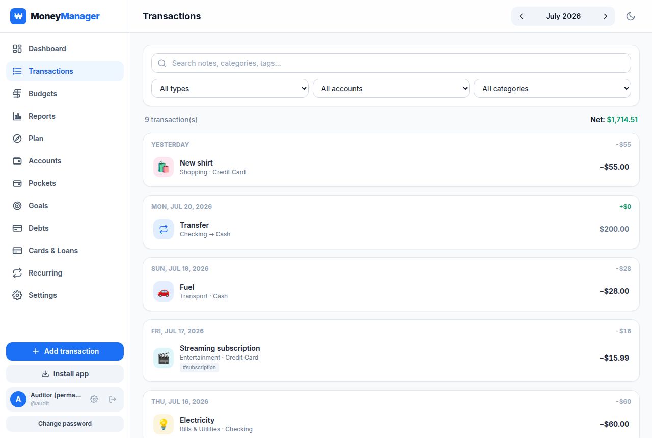This screenshot has width=652, height=438.
Task: Open the Pockets page
Action: (x=65, y=183)
